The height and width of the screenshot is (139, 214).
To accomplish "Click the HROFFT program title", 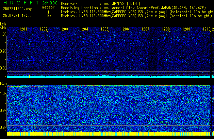I will (21, 3).
